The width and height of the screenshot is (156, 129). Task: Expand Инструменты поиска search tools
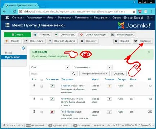[x=95, y=74]
